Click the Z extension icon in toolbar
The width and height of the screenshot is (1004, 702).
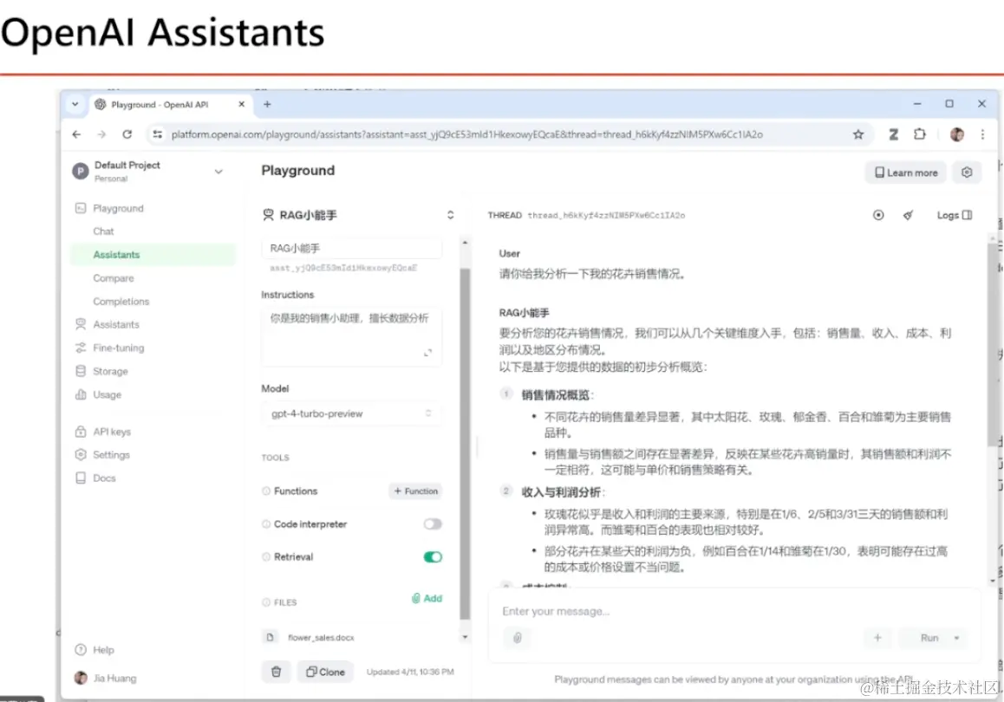click(x=893, y=134)
